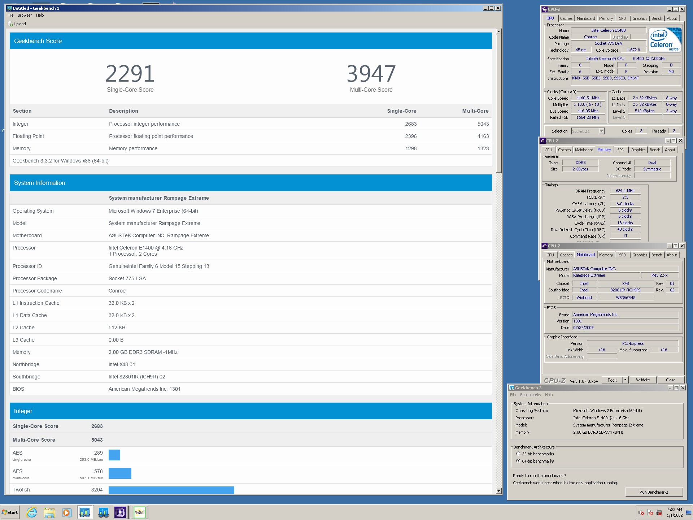Click the Run Benchmarks button
This screenshot has width=693, height=520.
(654, 492)
